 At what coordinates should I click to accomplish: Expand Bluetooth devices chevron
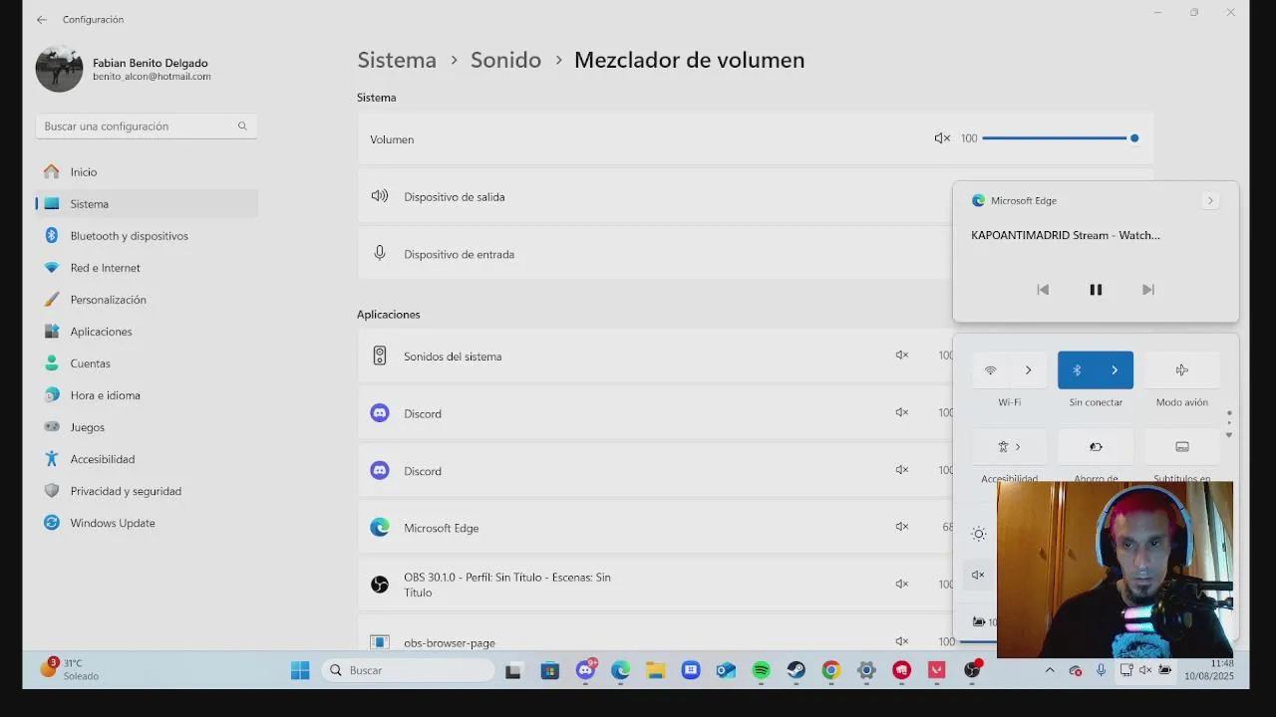coord(1115,370)
